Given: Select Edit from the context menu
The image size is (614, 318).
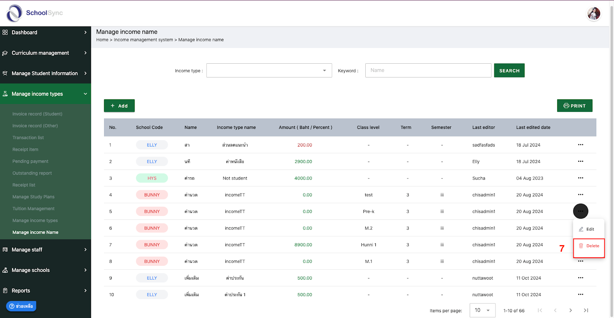Looking at the screenshot, I should [589, 229].
